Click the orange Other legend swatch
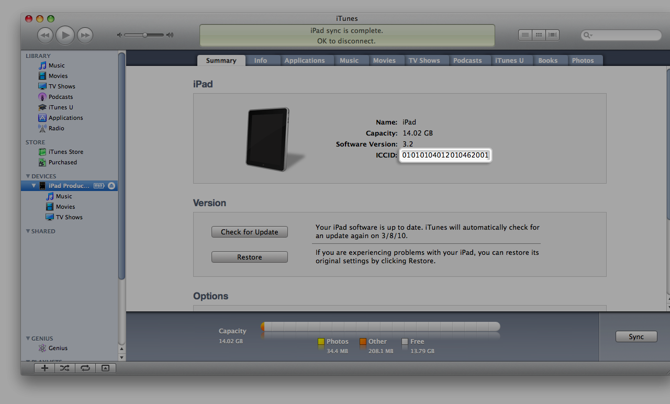The height and width of the screenshot is (404, 670). [363, 342]
